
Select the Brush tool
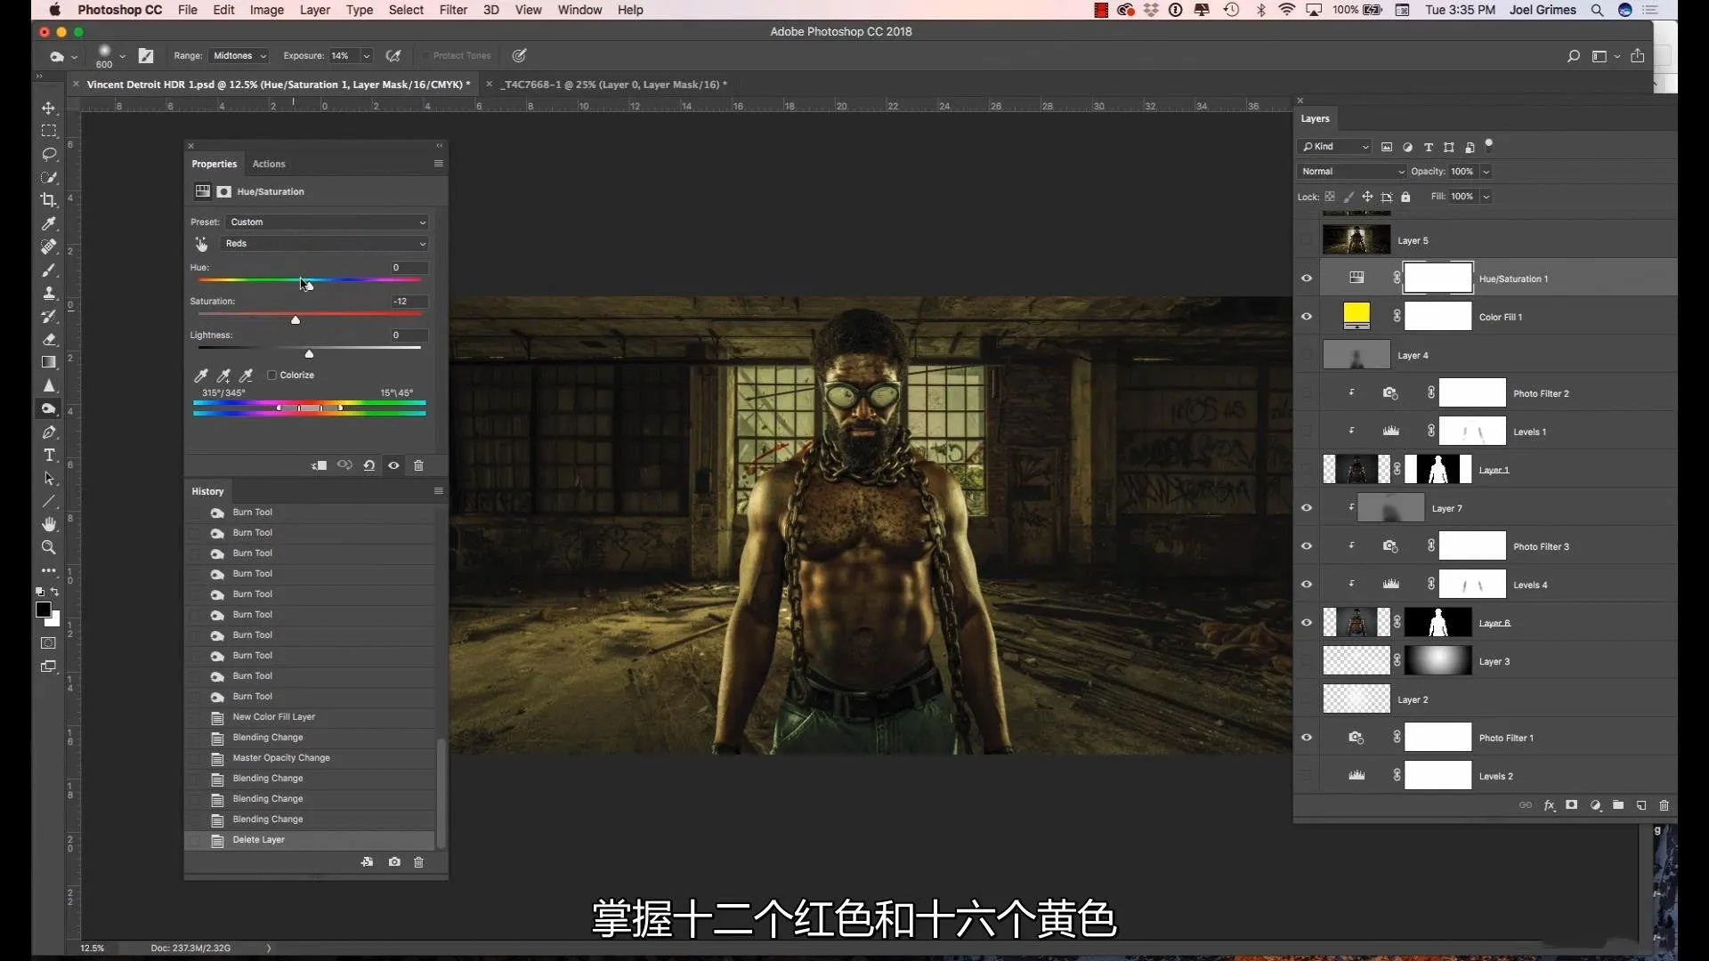coord(49,270)
